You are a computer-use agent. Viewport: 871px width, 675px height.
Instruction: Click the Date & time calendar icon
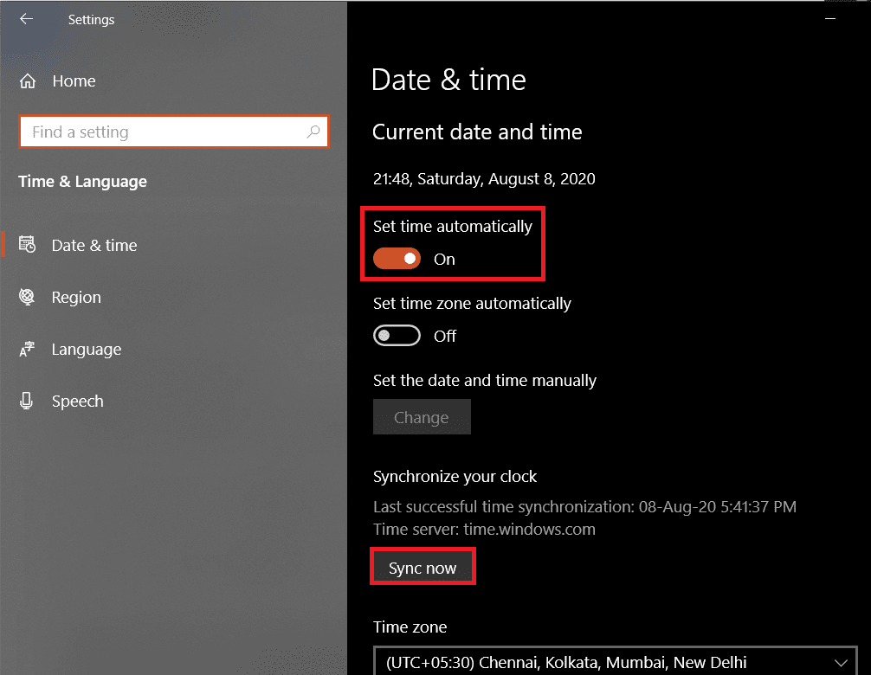27,245
